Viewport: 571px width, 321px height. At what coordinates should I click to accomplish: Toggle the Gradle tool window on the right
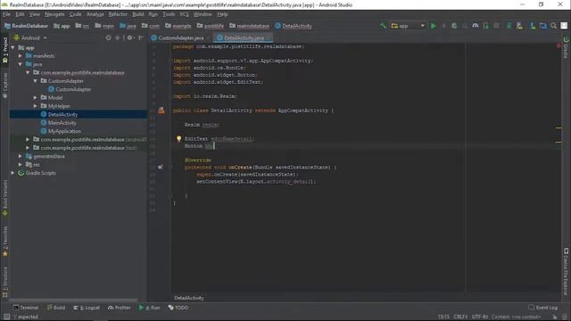566,47
